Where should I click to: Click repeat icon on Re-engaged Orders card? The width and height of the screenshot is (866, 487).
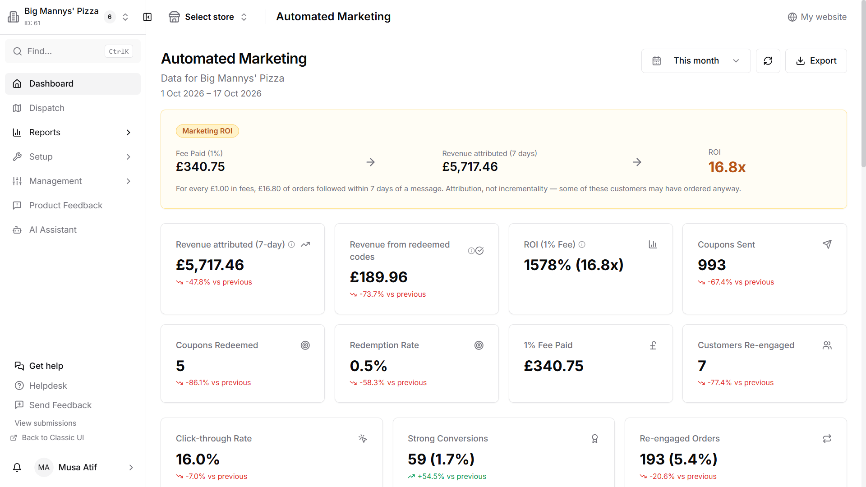(827, 439)
